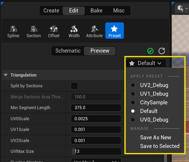Screen dimensions: 189x162
Task: Collapse the Triangulation section
Action: pyautogui.click(x=6, y=75)
